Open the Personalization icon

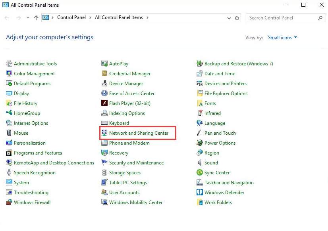[9, 143]
